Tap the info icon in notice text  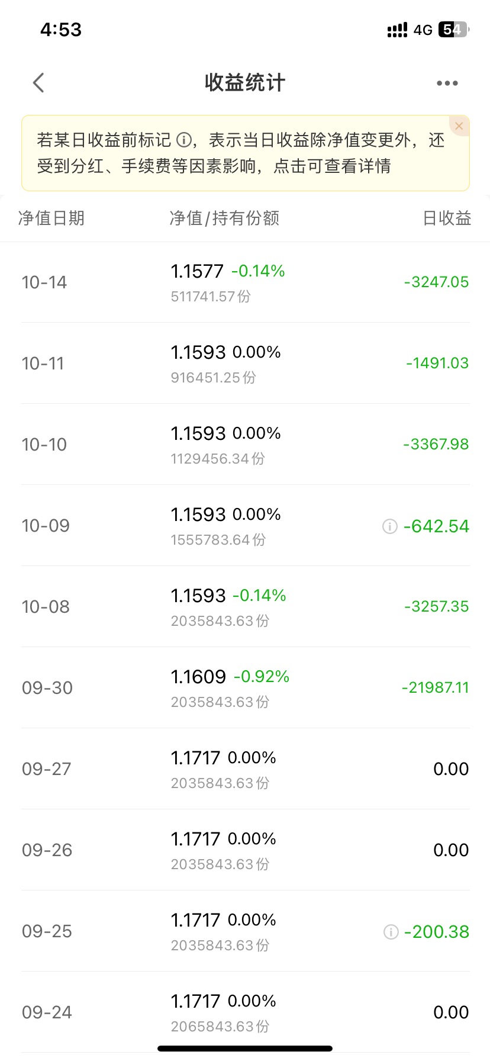(184, 140)
